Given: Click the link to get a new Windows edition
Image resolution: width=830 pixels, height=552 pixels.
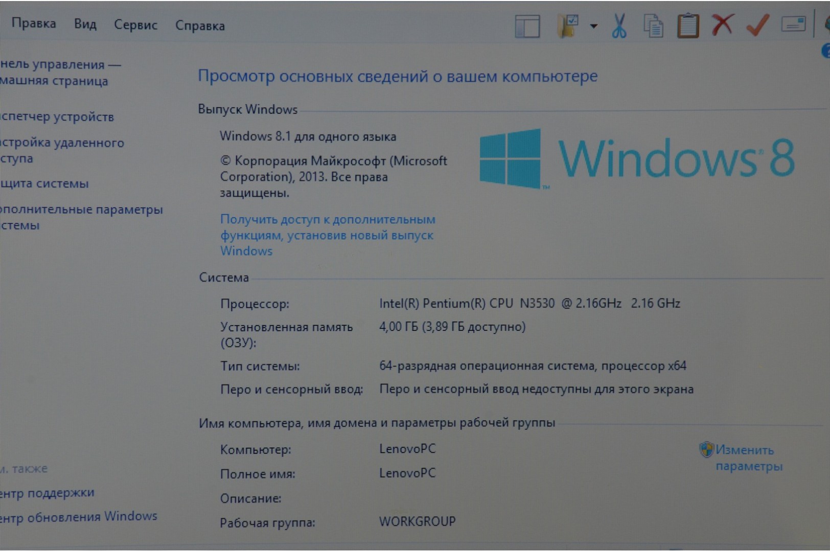Looking at the screenshot, I should tap(327, 235).
